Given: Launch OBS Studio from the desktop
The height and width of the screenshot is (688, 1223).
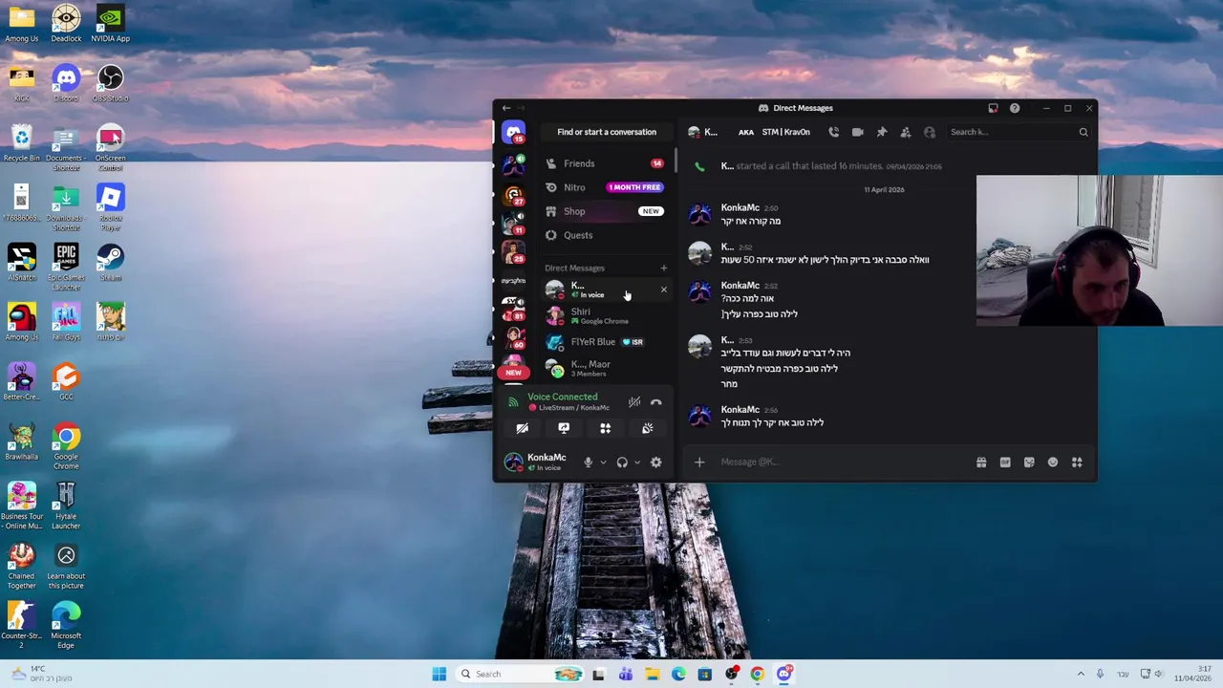Looking at the screenshot, I should (110, 82).
